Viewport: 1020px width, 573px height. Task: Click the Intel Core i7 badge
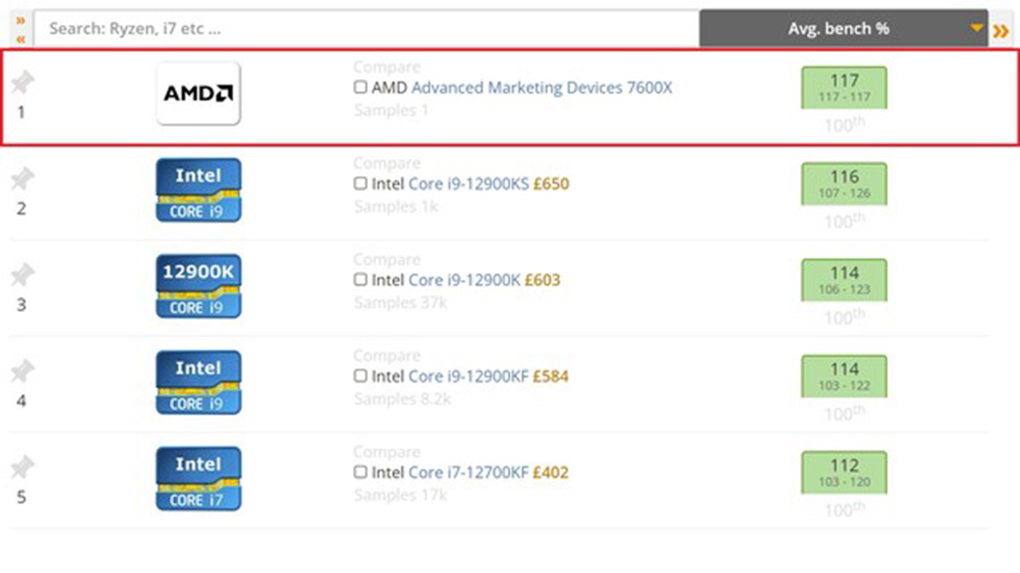[198, 478]
